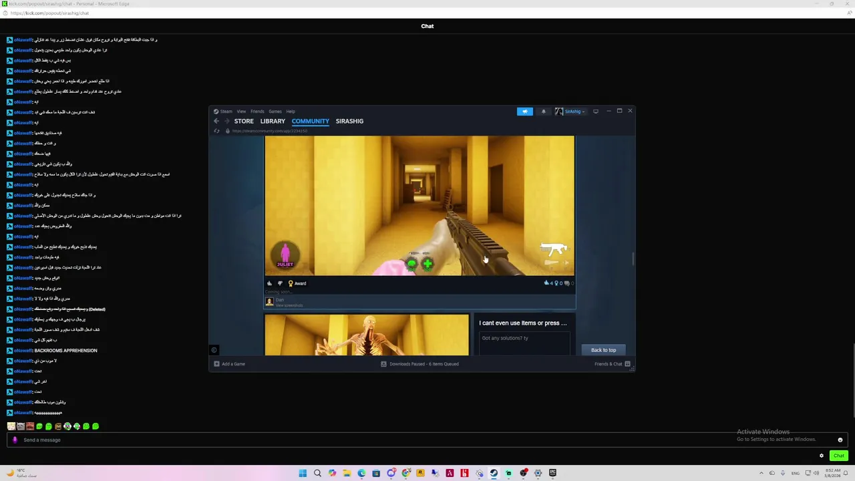
Task: Click View screenshots link
Action: pyautogui.click(x=289, y=305)
